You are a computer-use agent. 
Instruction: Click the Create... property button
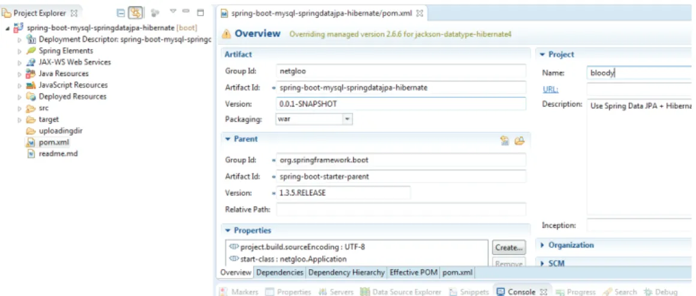[509, 248]
